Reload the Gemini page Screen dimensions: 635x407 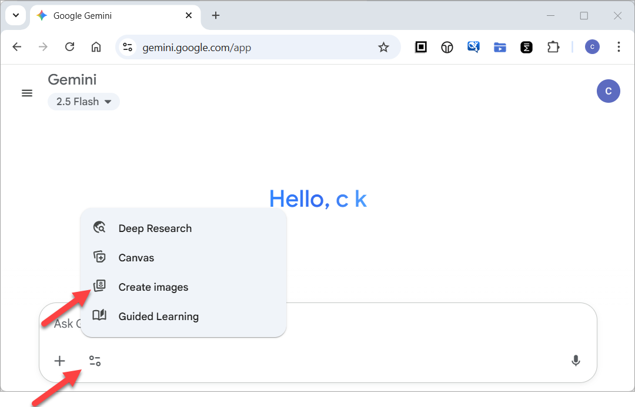point(69,47)
